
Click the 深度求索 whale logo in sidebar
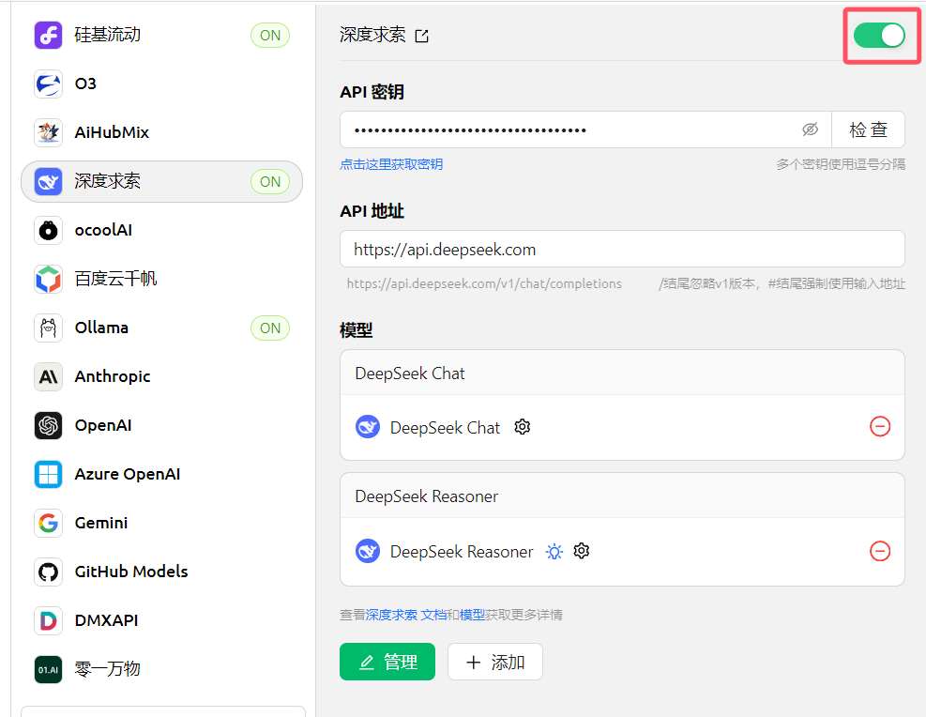click(x=48, y=181)
